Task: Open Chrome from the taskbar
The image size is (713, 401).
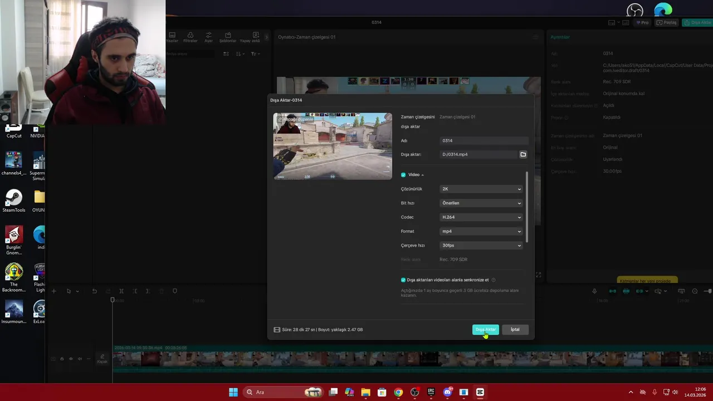Action: tap(398, 392)
